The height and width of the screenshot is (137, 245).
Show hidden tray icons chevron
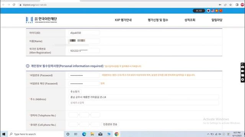click(x=208, y=134)
